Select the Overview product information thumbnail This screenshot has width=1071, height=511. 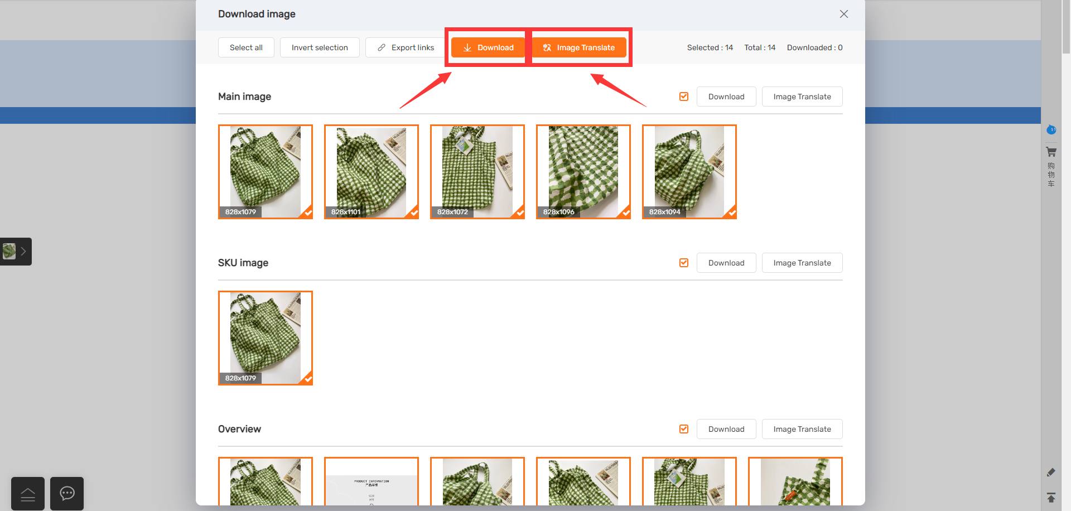coord(372,481)
